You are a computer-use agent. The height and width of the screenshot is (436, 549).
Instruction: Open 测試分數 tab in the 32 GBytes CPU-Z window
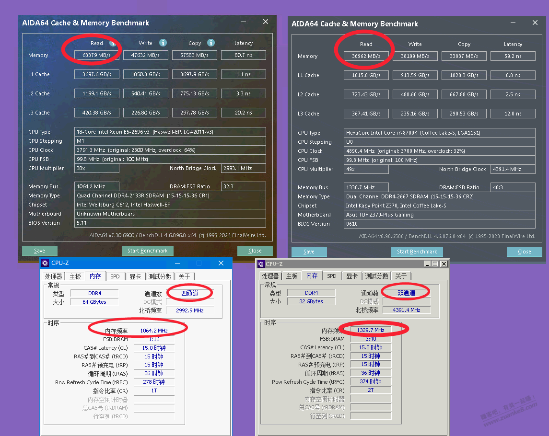(376, 276)
